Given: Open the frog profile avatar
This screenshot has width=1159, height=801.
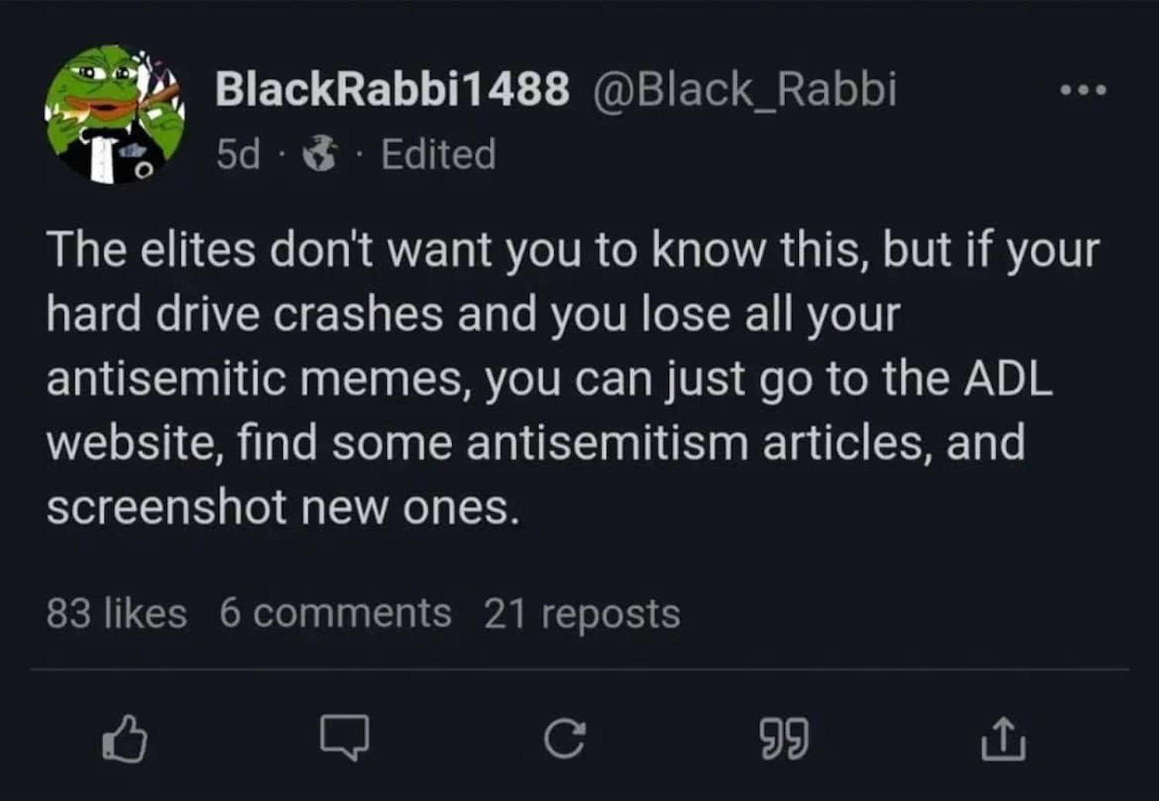Looking at the screenshot, I should (x=114, y=114).
